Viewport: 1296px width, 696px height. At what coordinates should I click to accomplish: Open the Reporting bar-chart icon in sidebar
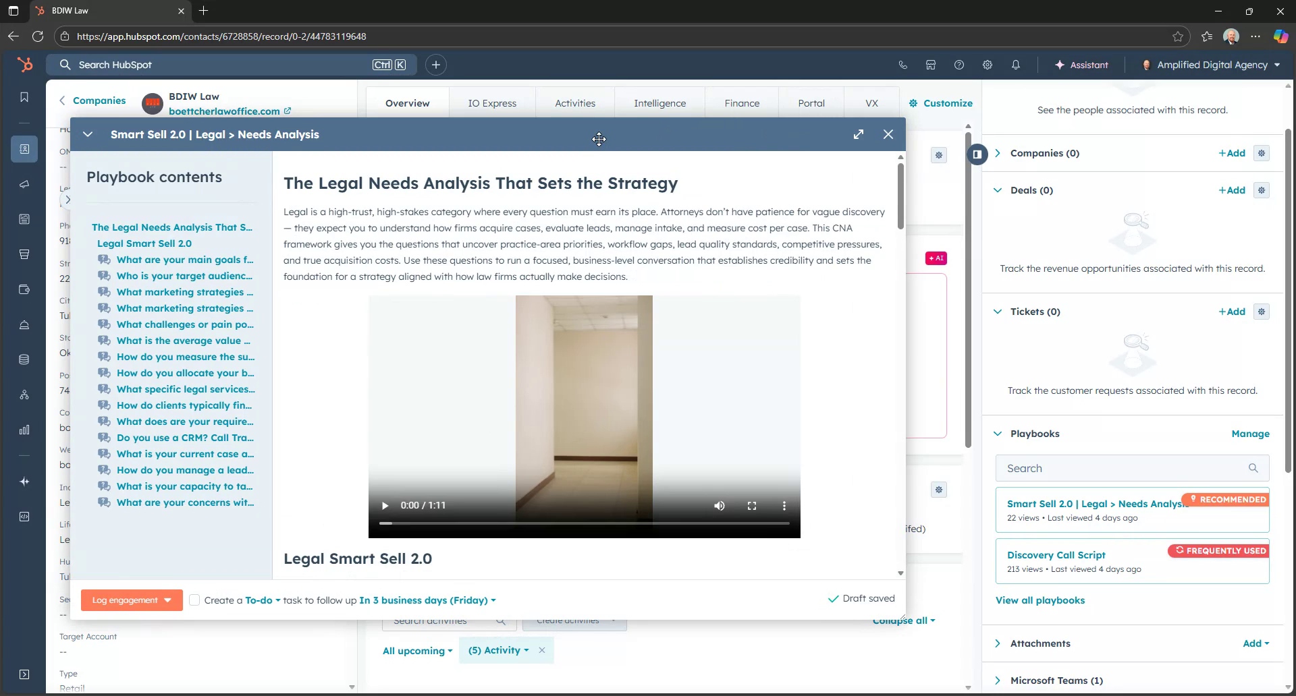pos(24,430)
